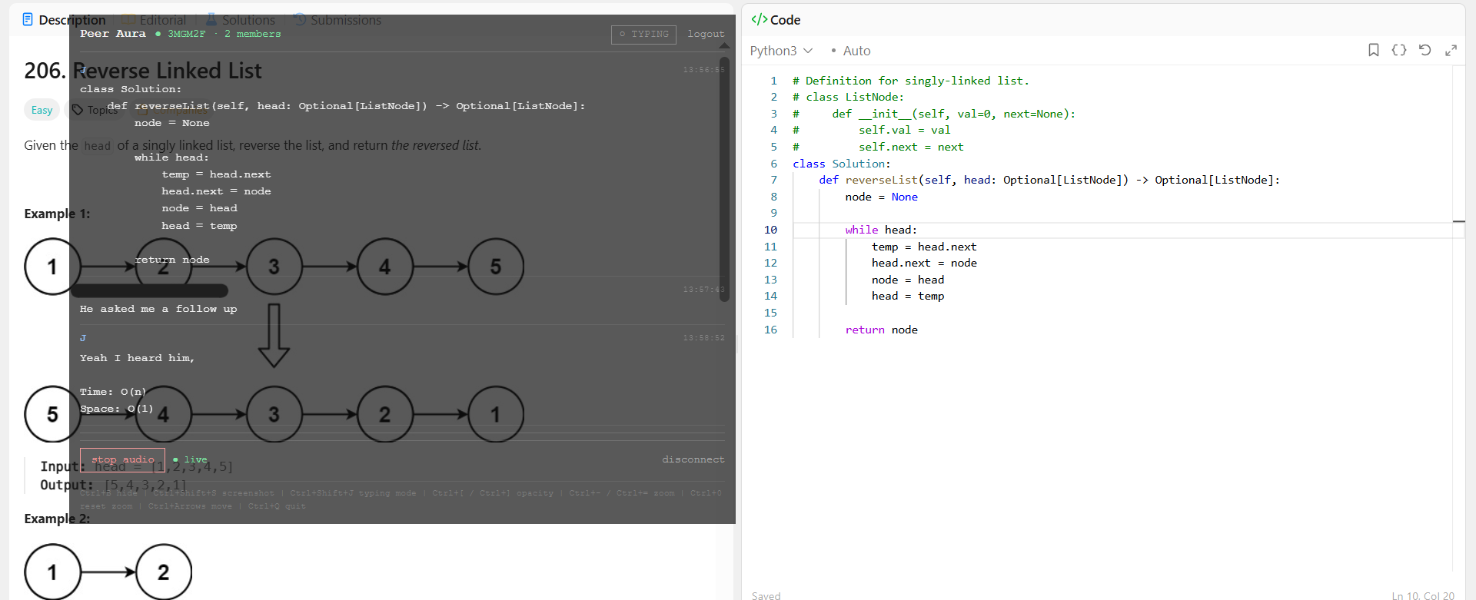Image resolution: width=1476 pixels, height=600 pixels.
Task: Click the 'class Solution:' line in editor
Action: click(x=841, y=164)
